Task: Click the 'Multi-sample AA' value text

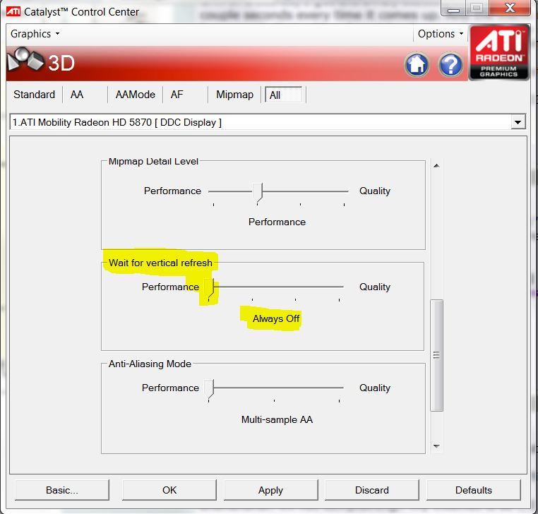Action: [277, 419]
